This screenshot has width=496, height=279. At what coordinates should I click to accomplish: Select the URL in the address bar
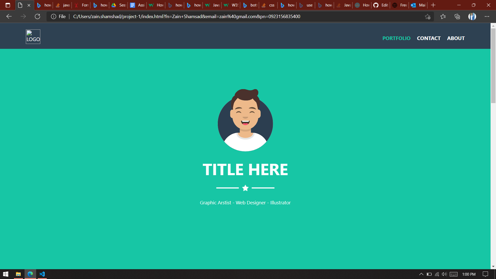tap(187, 16)
